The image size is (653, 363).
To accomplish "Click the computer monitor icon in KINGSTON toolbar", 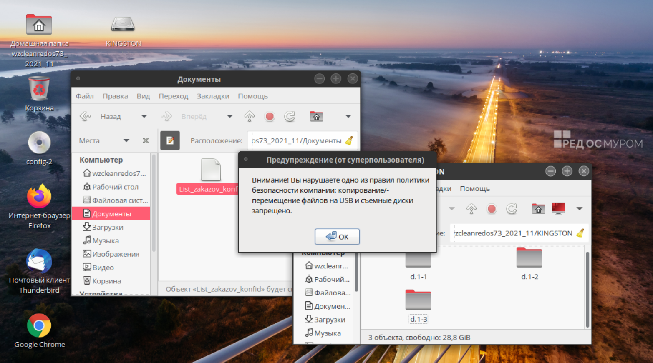I will point(558,208).
